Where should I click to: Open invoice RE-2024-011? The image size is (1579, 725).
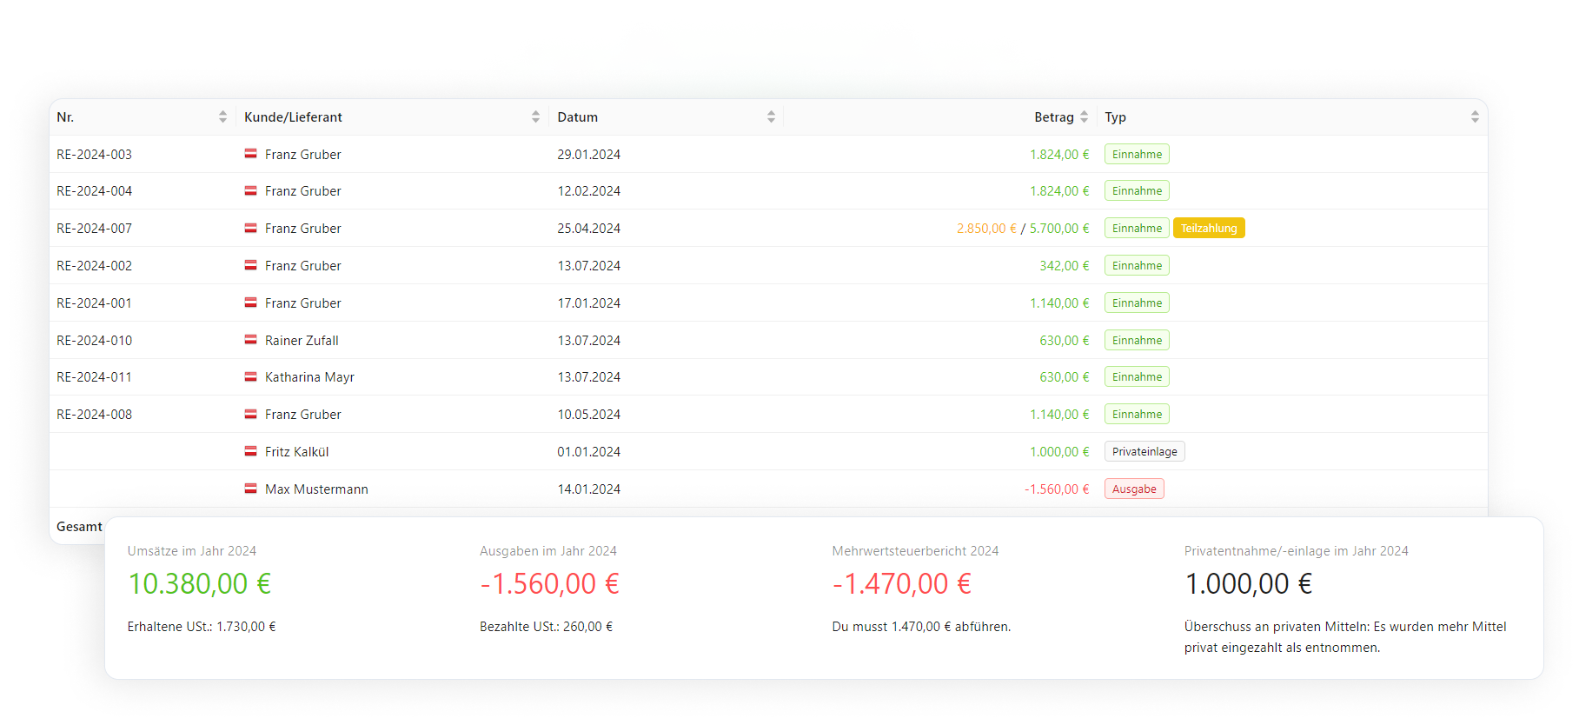pyautogui.click(x=94, y=377)
